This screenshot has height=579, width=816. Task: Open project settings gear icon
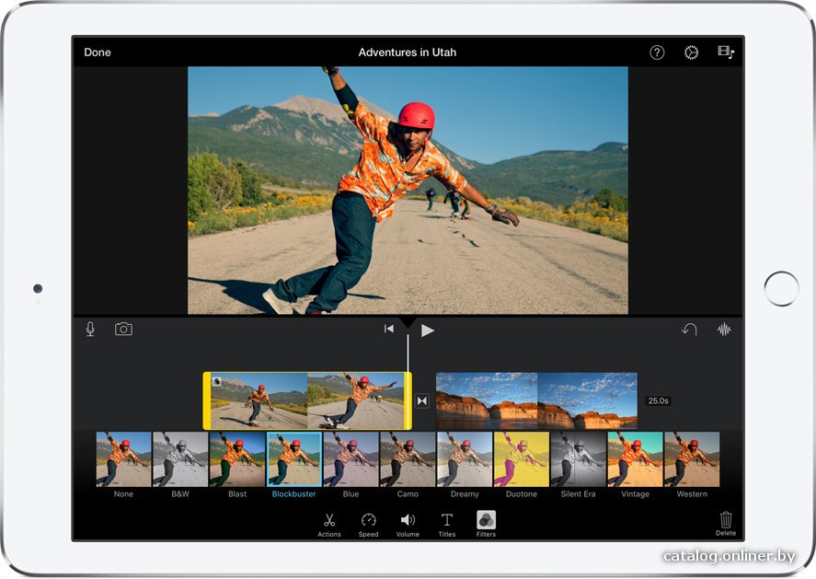691,52
